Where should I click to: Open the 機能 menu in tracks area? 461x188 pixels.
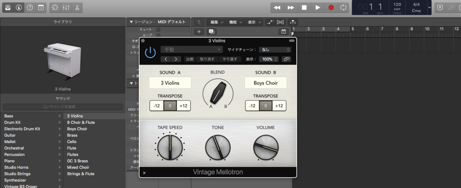point(235,22)
